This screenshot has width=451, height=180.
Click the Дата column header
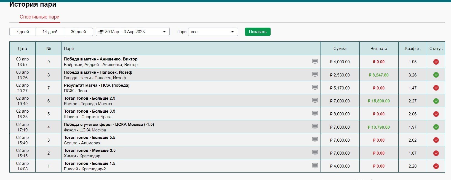(22, 49)
